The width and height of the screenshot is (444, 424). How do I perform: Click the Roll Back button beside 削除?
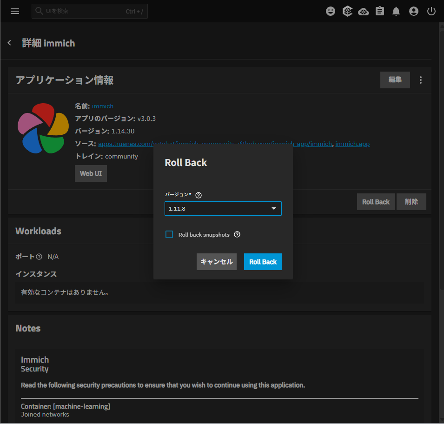pos(376,202)
